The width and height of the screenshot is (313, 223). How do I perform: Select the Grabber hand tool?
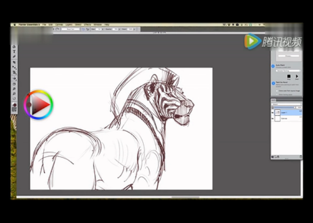(14, 84)
